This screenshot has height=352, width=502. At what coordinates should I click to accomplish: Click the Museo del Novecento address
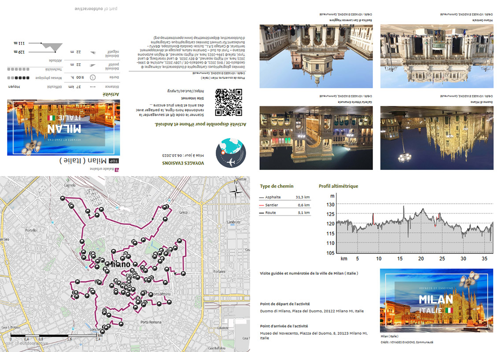tap(314, 335)
